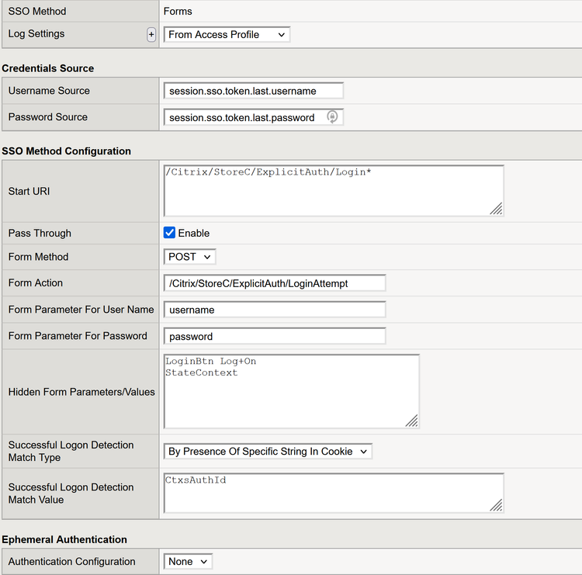582x575 pixels.
Task: Click the plus icon beside Log Settings
Action: pyautogui.click(x=151, y=35)
